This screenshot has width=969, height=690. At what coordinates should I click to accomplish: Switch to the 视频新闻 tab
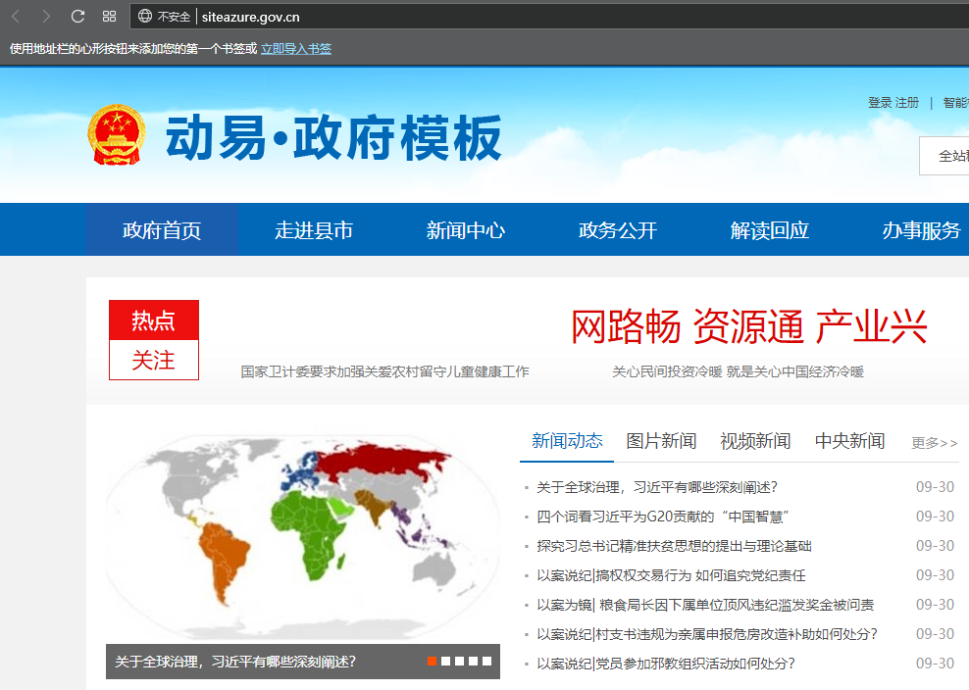[755, 441]
